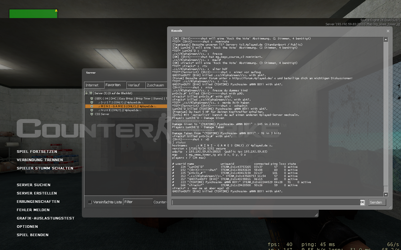
Task: Switch to the Internet tab
Action: click(94, 85)
